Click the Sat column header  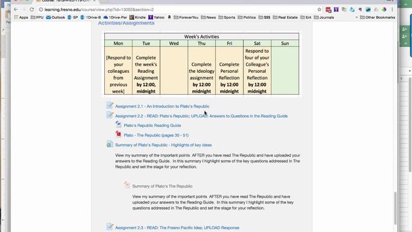click(257, 43)
